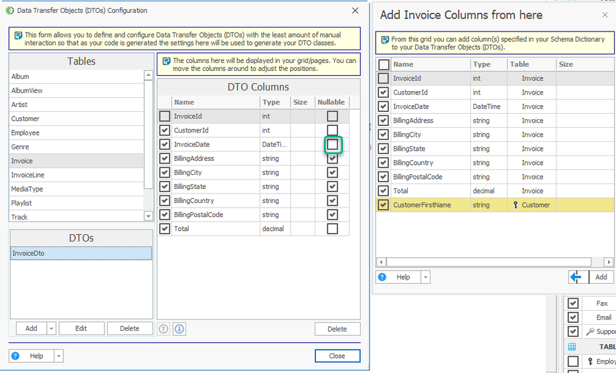Click the key icon next to Support row
This screenshot has width=616, height=373.
tap(590, 332)
